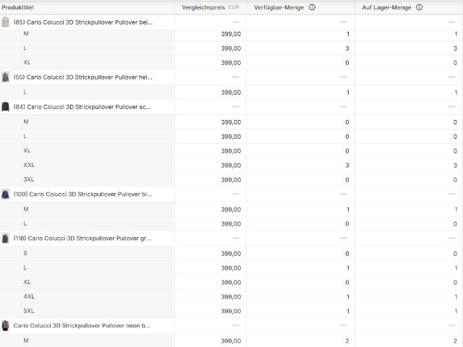463x347 pixels.
Task: Edit Vergleichspreis for product (55) size L
Action: 210,93
